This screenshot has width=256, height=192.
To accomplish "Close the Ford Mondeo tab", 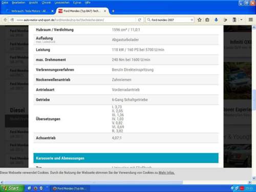I will click(105, 11).
